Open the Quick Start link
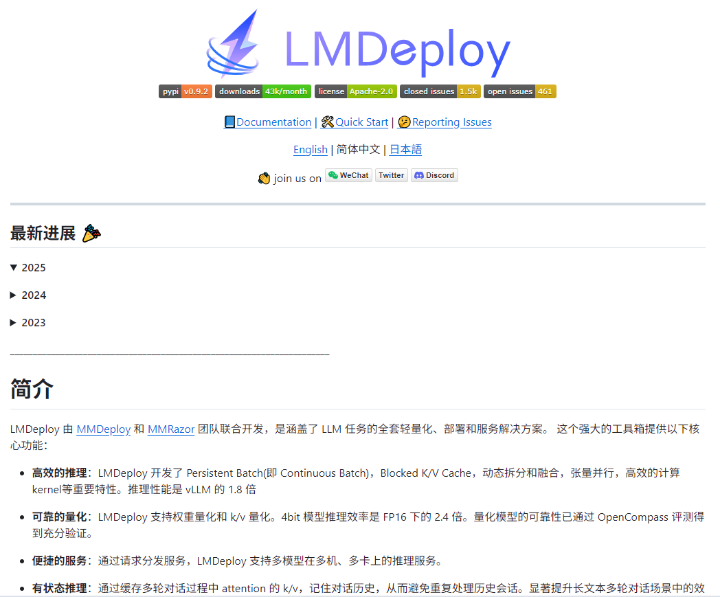Screen dimensions: 720x597 point(355,122)
